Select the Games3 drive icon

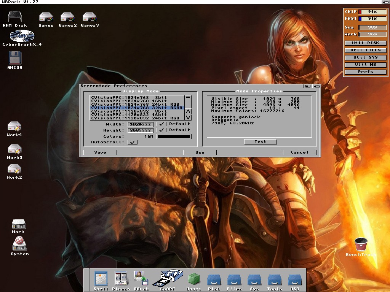[x=90, y=17]
